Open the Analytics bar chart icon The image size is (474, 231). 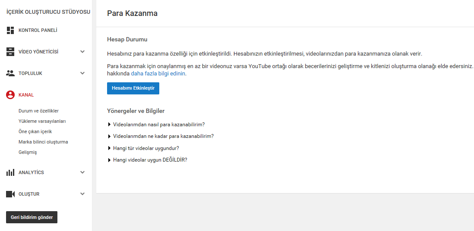10,172
